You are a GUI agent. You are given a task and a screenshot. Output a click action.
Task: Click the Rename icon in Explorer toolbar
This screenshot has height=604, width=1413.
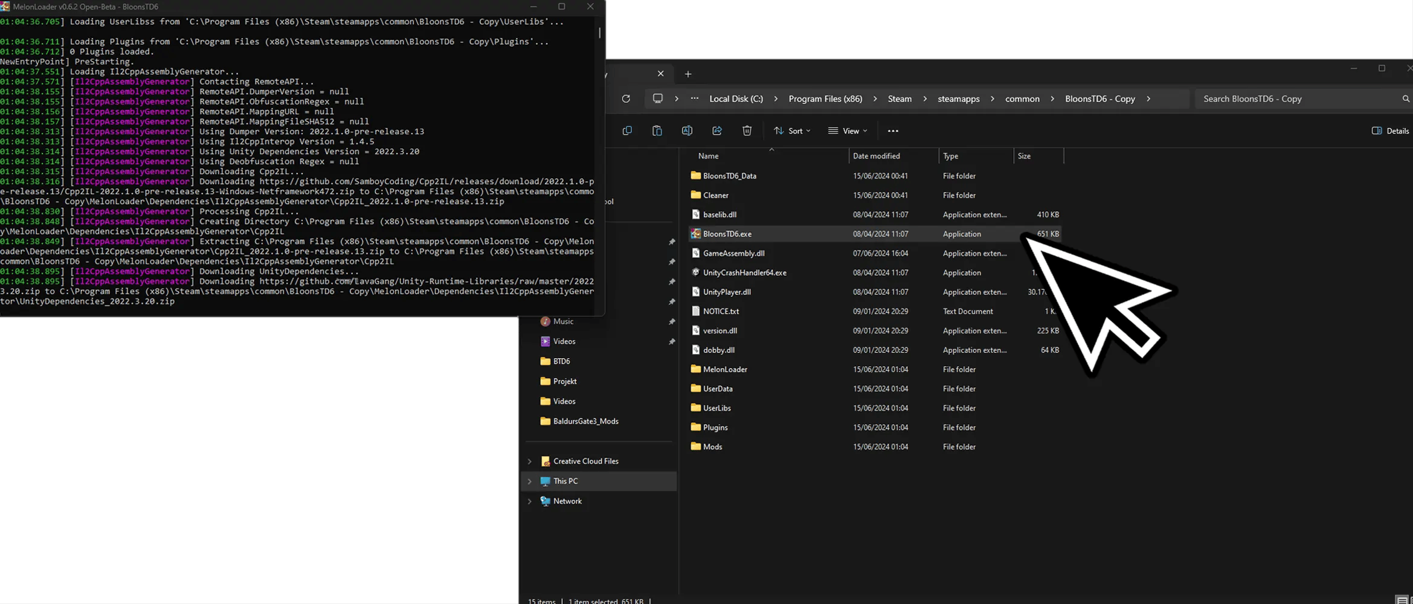point(687,130)
